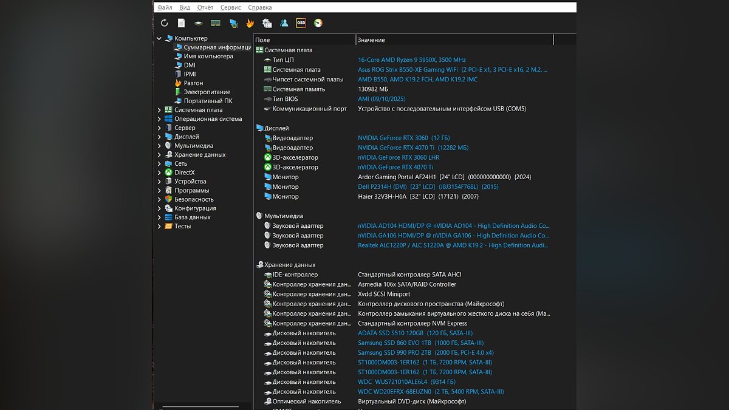
Task: Click the gauge speedometer toolbar icon
Action: (318, 23)
